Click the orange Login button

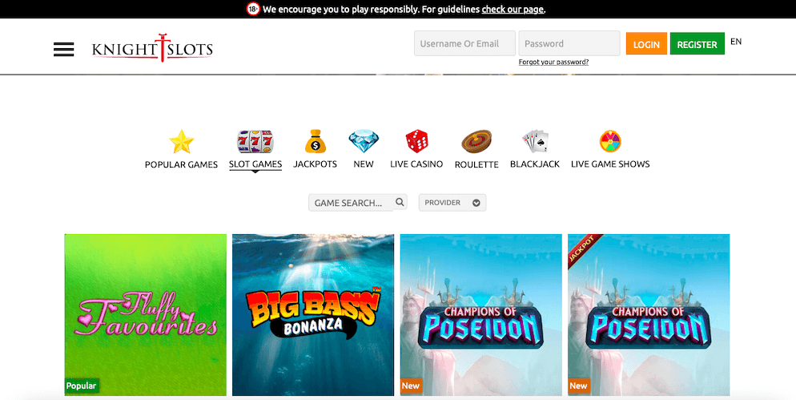(x=646, y=44)
